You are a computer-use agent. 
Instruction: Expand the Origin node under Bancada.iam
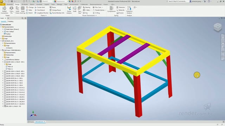[x=1, y=38]
